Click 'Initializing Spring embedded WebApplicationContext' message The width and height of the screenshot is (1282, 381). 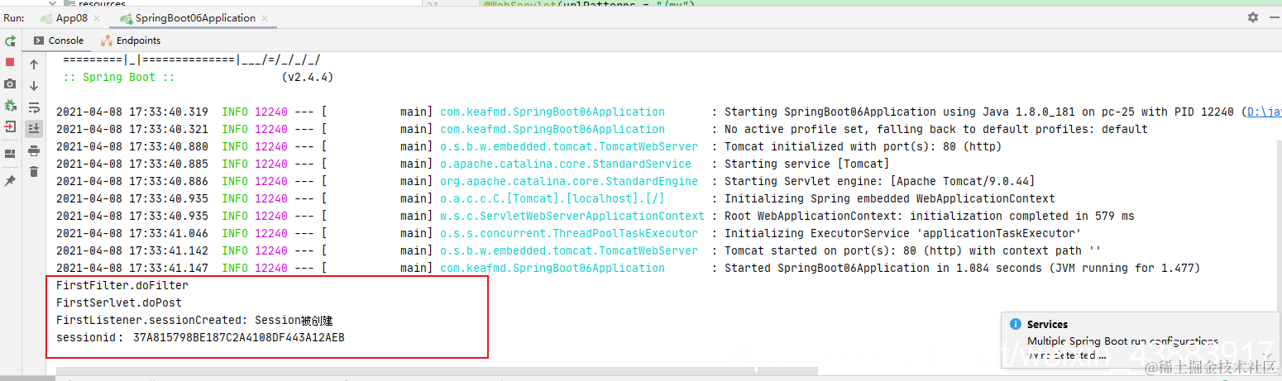pos(889,198)
